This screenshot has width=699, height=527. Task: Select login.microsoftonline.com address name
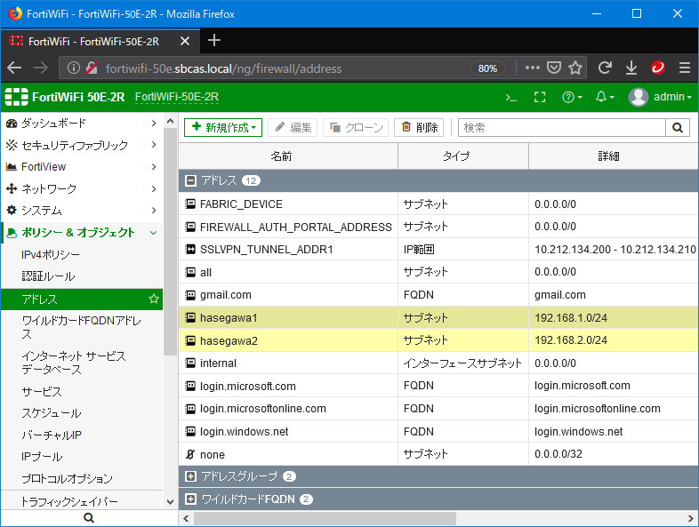click(x=263, y=409)
